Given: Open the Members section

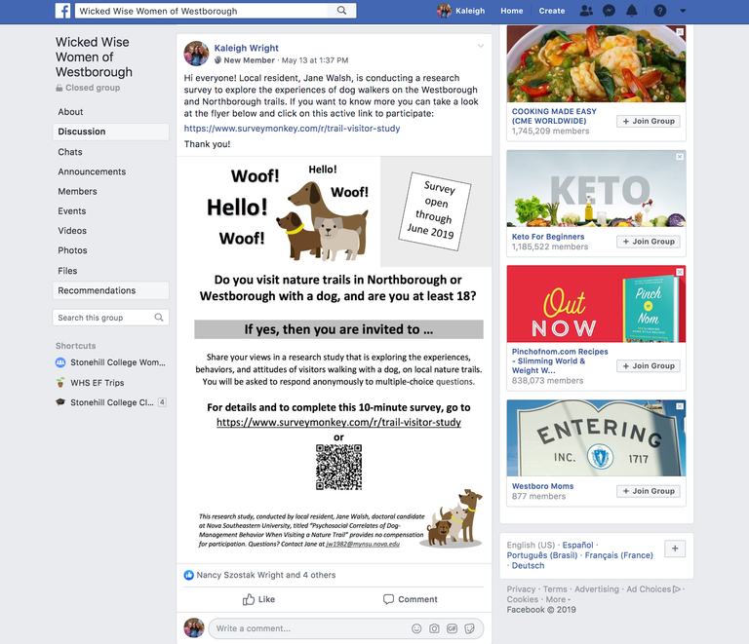Looking at the screenshot, I should (x=77, y=191).
